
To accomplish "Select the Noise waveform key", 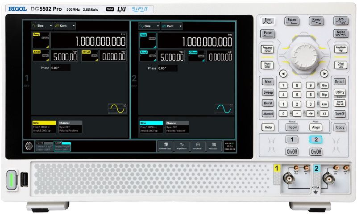I will click(340, 33).
